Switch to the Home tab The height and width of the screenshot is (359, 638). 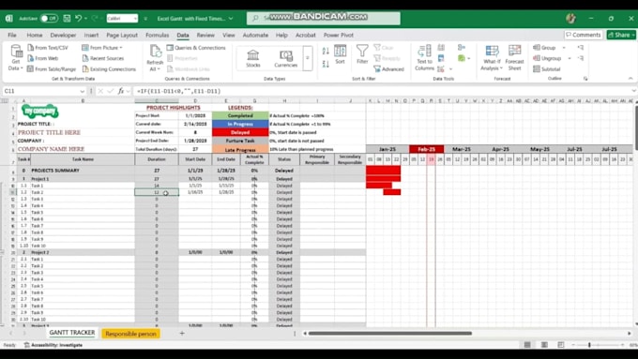coord(35,35)
